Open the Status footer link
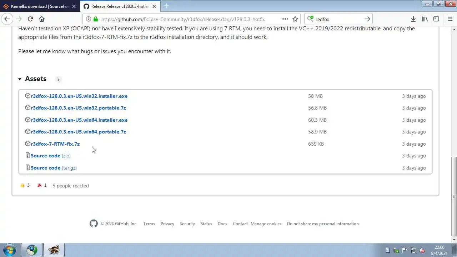The height and width of the screenshot is (257, 457). pos(206,224)
